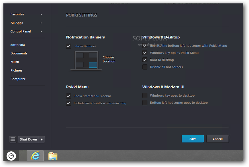
Task: Open the Softpedia user folder
Action: tap(18, 45)
